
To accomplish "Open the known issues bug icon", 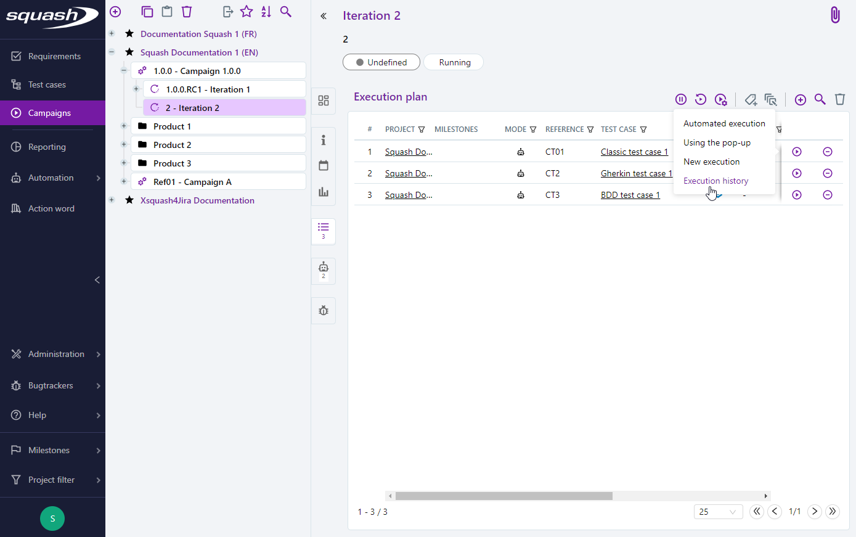I will pyautogui.click(x=324, y=310).
